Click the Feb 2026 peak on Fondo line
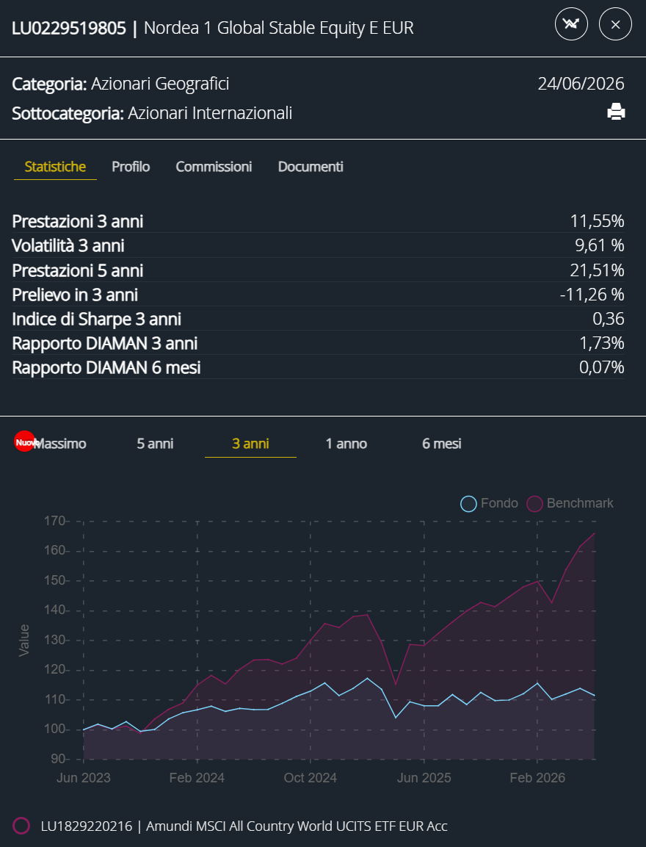The height and width of the screenshot is (847, 646). 537,683
